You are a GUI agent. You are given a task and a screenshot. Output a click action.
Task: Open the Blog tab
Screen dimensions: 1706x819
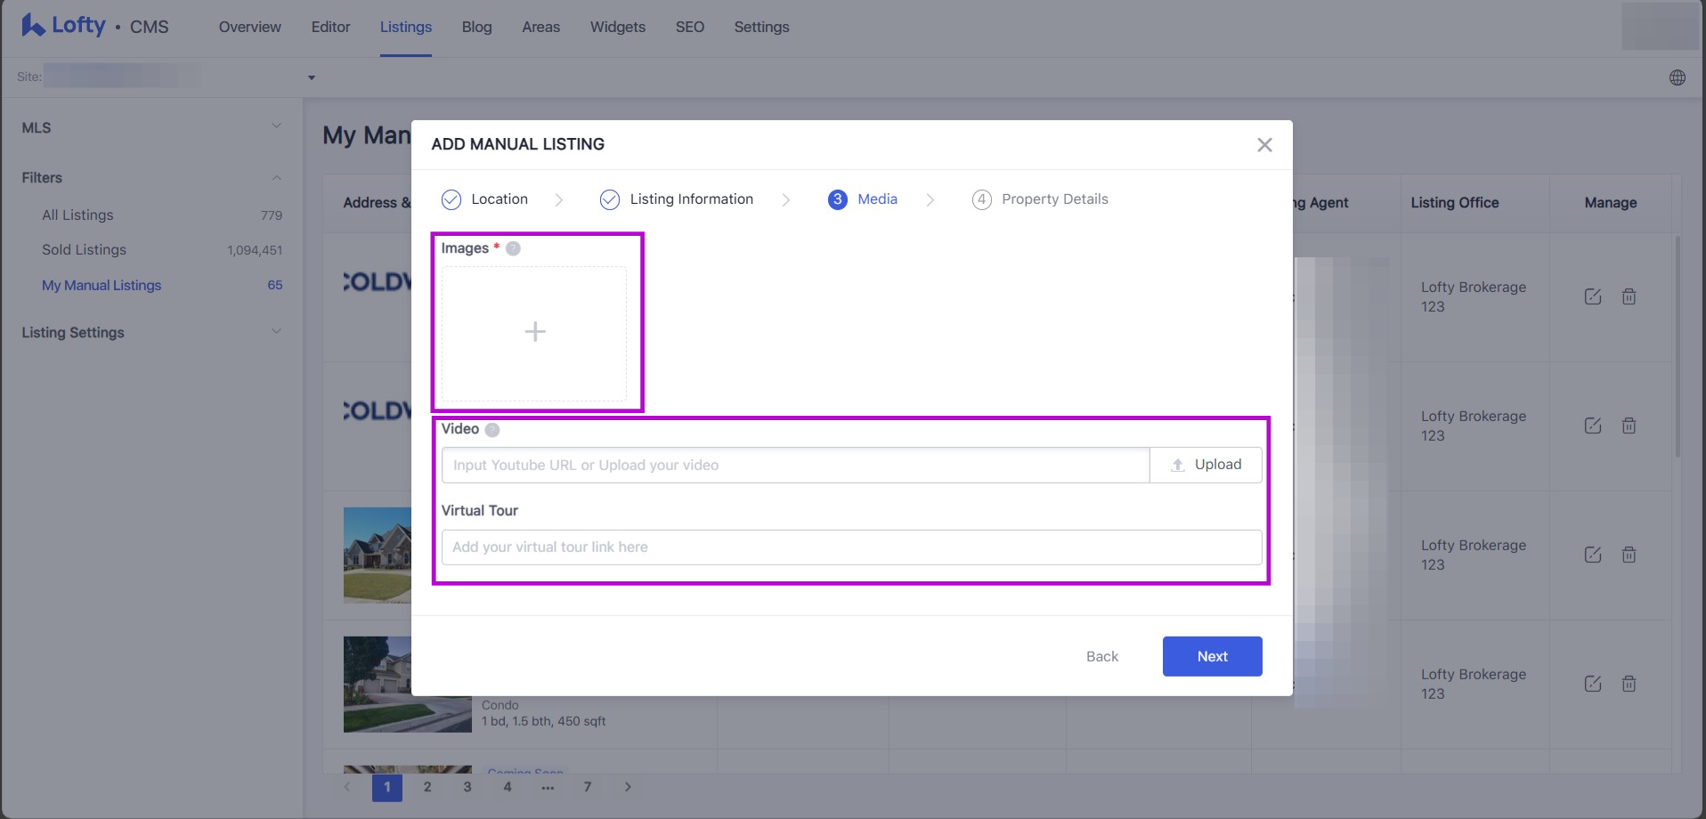[x=476, y=27]
